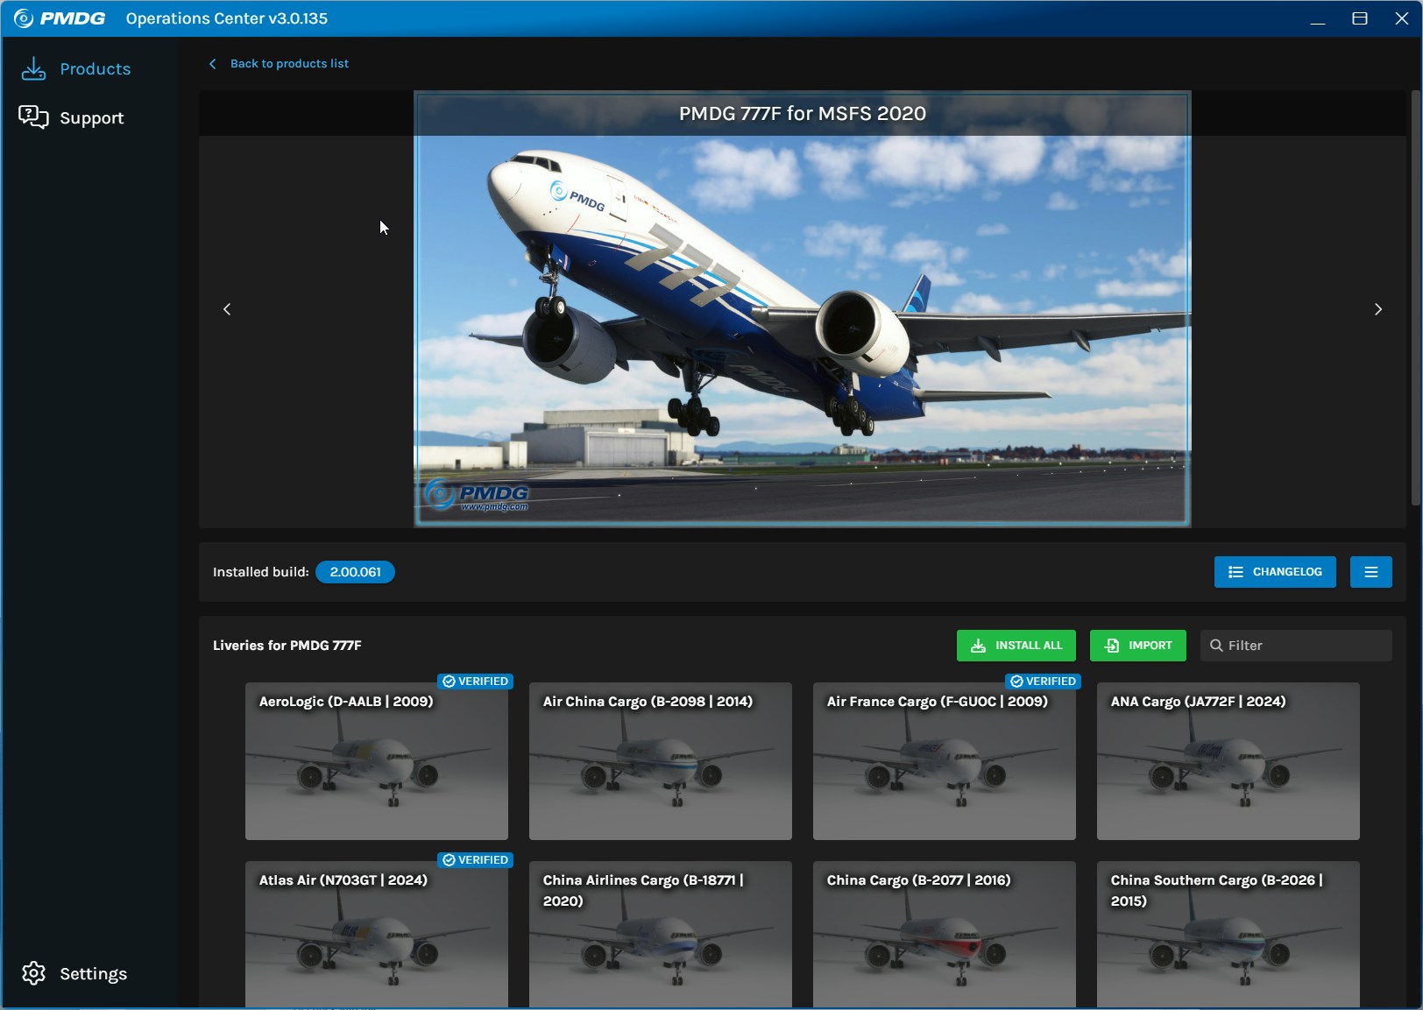Viewport: 1423px width, 1010px height.
Task: Open the Changelog
Action: (1274, 572)
